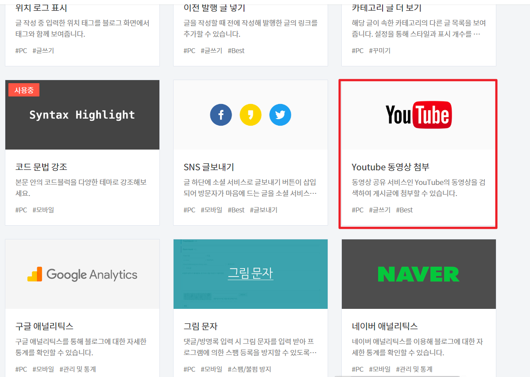Image resolution: width=530 pixels, height=377 pixels.
Task: Click the SNS 글보내기 description text
Action: click(250, 188)
